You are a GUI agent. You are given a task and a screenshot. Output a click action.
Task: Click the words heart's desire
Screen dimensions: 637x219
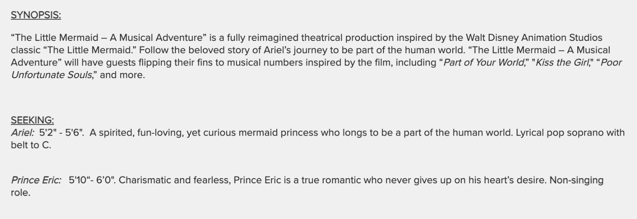pos(515,180)
